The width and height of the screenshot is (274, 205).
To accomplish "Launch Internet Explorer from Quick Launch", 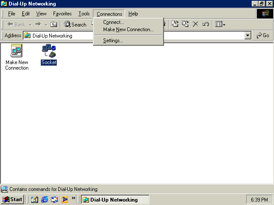I will pyautogui.click(x=45, y=199).
